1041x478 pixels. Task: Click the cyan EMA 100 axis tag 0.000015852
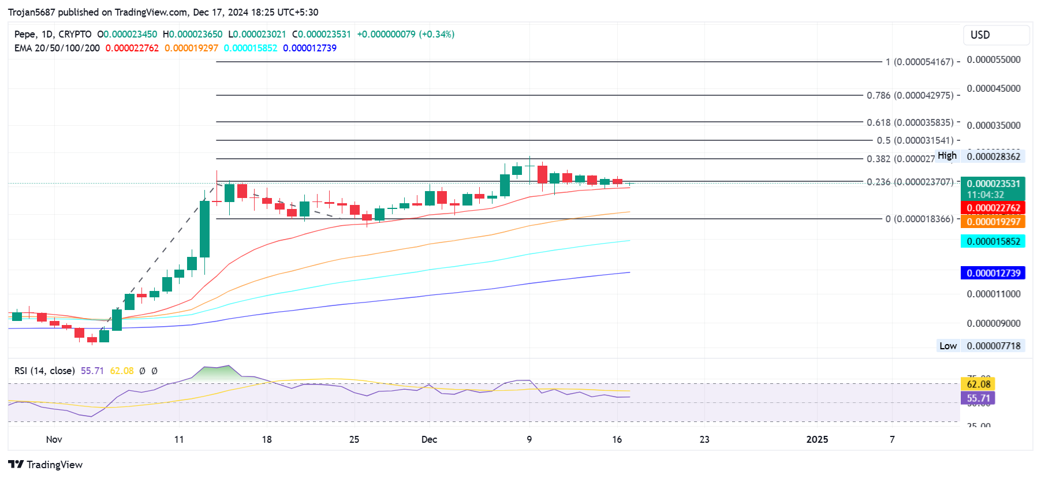tap(993, 241)
